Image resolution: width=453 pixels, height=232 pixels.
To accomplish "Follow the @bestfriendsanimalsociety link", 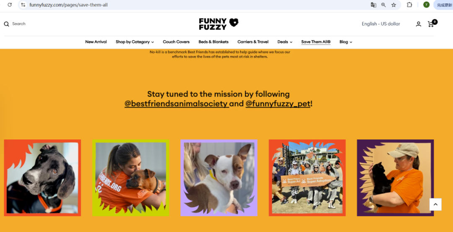I will pyautogui.click(x=177, y=103).
